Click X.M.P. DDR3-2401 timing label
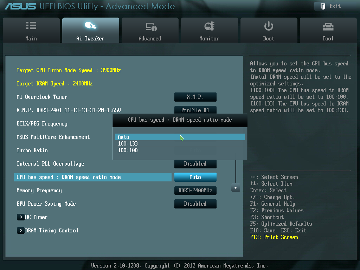 tap(69, 110)
